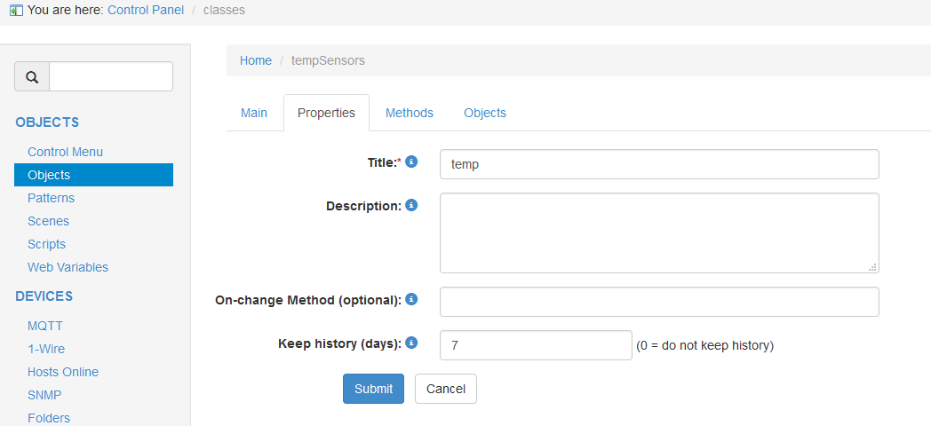
Task: Click the info icon beside Title
Action: click(411, 162)
